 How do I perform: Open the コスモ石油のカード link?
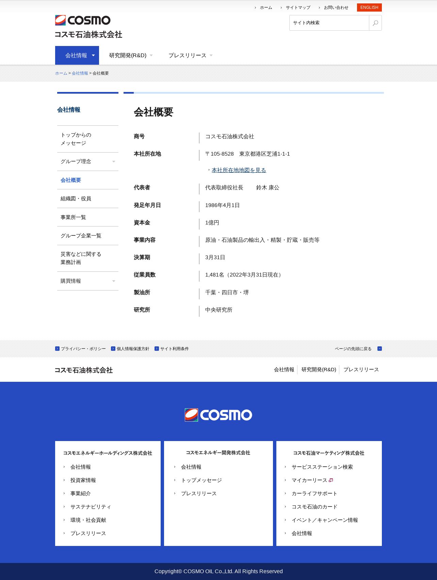(314, 507)
